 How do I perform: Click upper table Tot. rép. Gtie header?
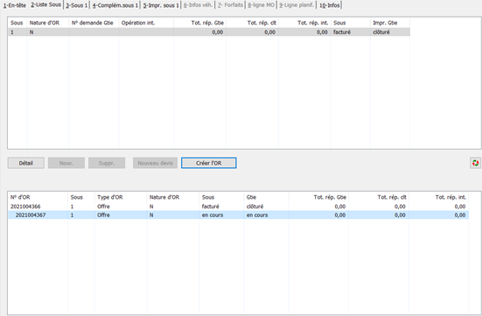pos(207,23)
